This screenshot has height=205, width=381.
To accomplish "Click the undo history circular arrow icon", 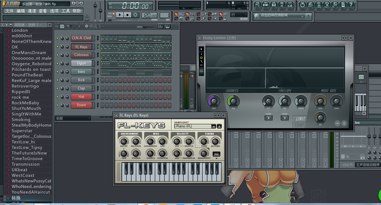I will [x=302, y=5].
